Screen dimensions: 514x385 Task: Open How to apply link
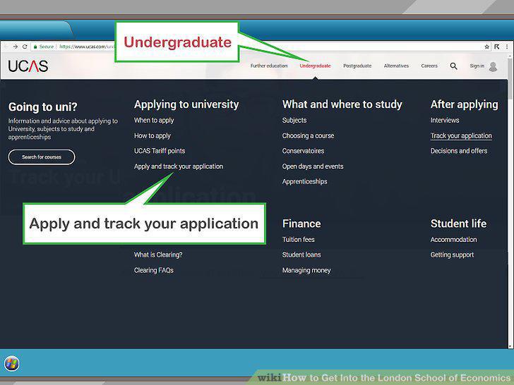click(x=152, y=135)
